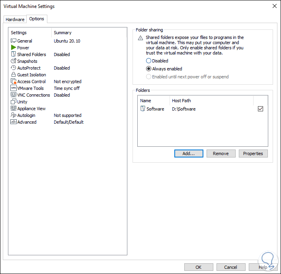The image size is (281, 274).
Task: Select the VMware Tools row label
Action: tap(30, 88)
